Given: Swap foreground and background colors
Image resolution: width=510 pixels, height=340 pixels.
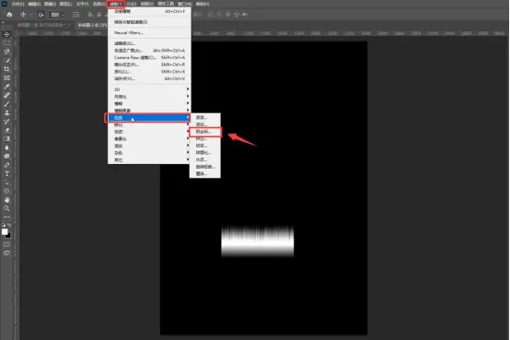Looking at the screenshot, I should coord(9,225).
